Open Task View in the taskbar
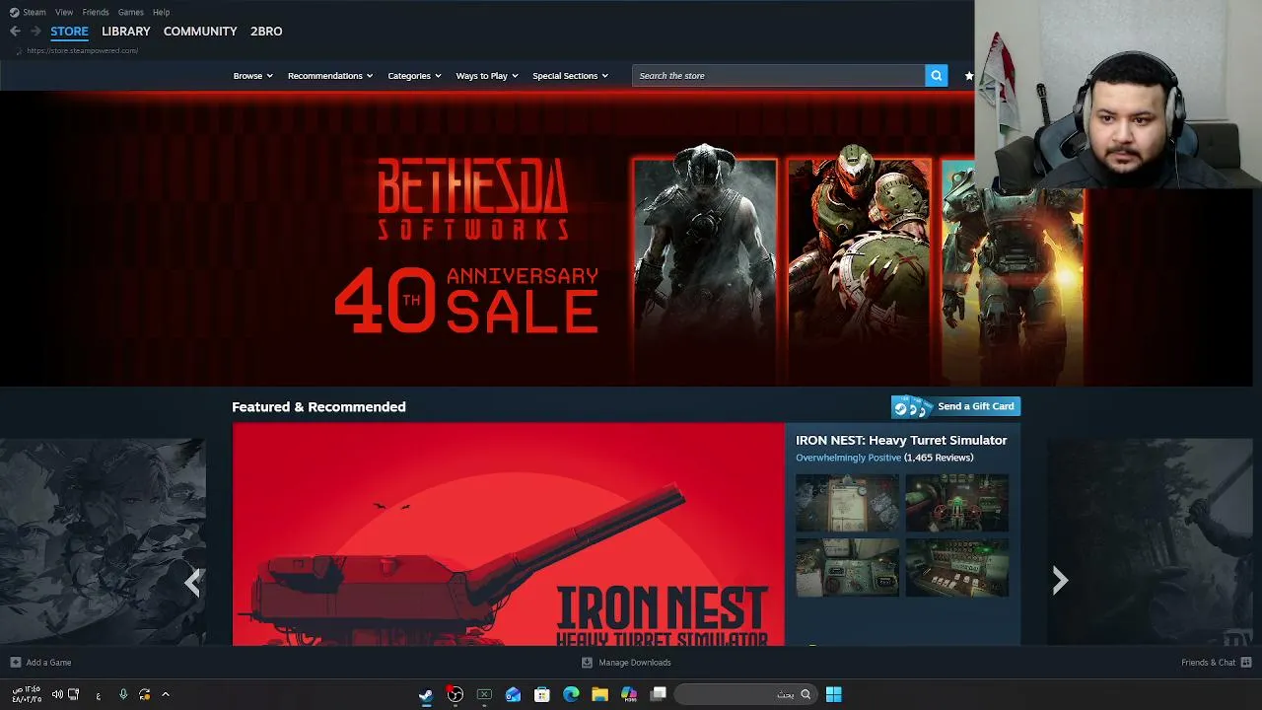This screenshot has width=1262, height=710. tap(658, 695)
